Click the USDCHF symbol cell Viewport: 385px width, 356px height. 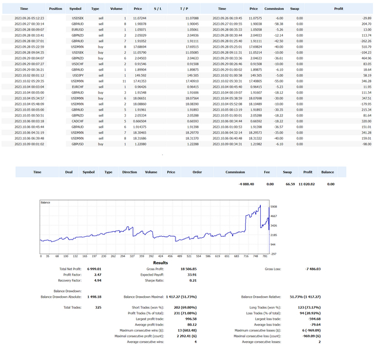(x=78, y=64)
